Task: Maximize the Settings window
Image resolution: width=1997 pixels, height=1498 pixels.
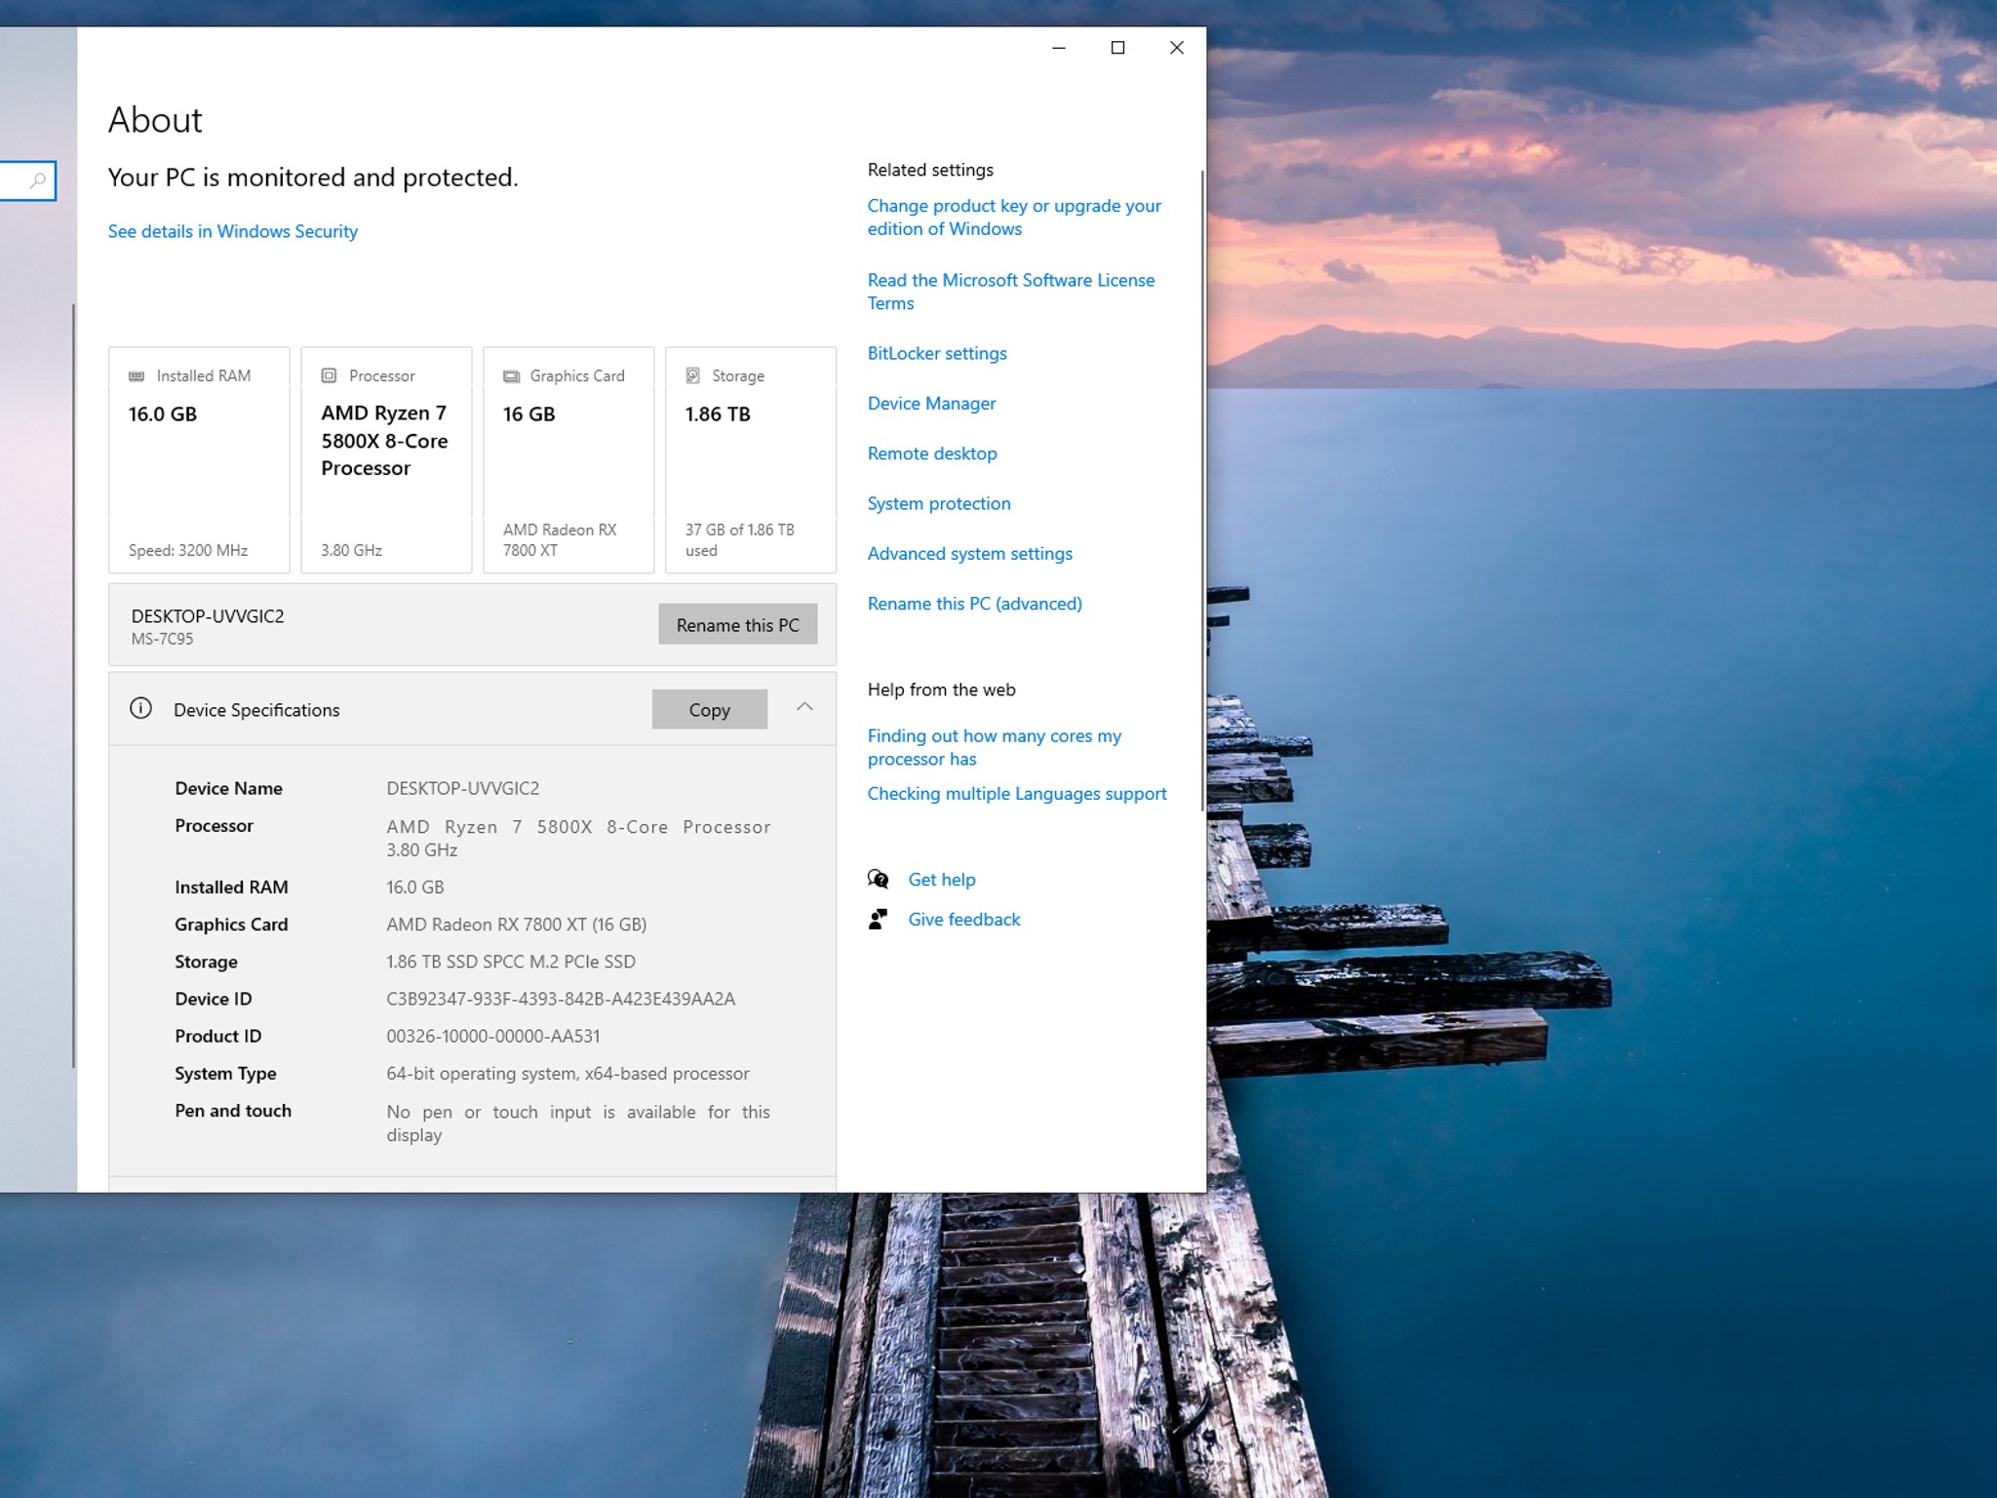Action: click(1117, 48)
